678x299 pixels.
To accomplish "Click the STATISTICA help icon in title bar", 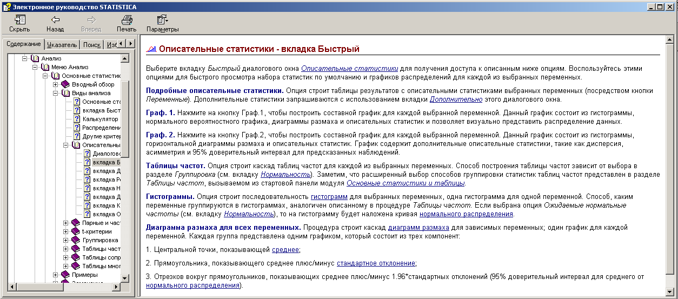I will [6, 7].
